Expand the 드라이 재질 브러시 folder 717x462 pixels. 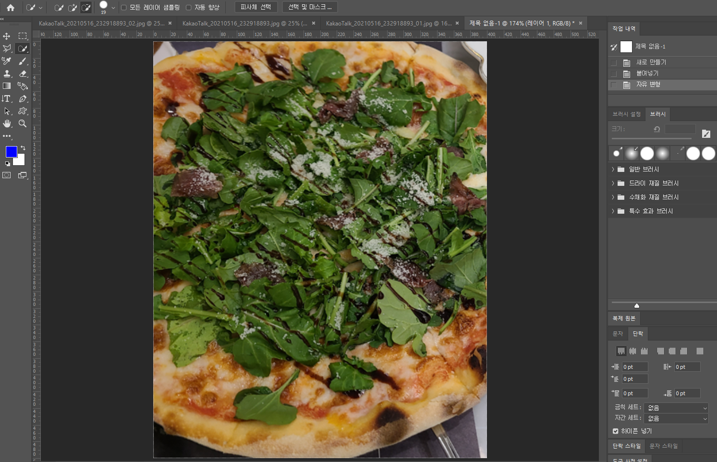613,183
